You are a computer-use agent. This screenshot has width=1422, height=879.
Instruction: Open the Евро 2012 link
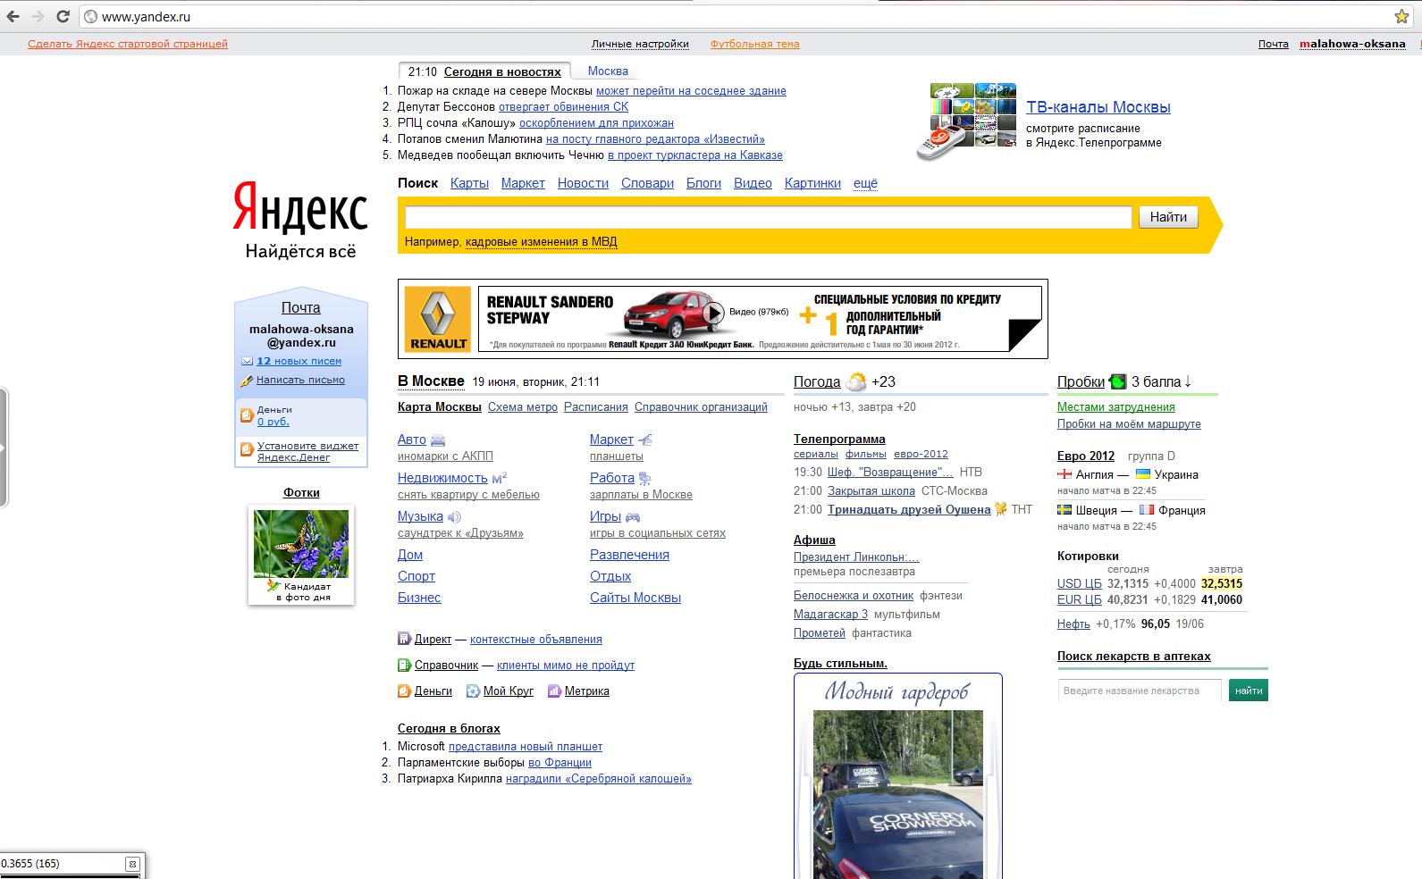(x=1086, y=456)
